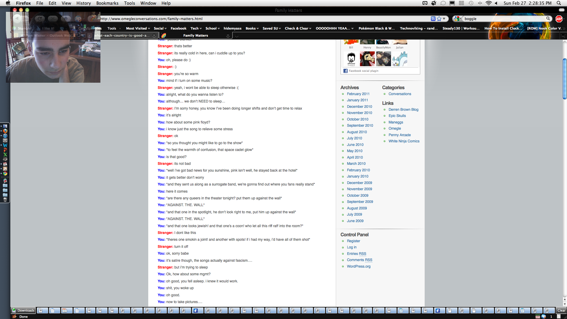This screenshot has width=567, height=319.
Task: Open the Adblock Plus icon
Action: 559,19
